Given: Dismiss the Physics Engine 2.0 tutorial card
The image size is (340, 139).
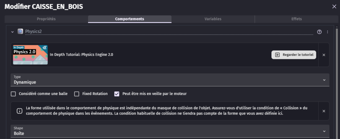Looking at the screenshot, I should click(x=324, y=55).
